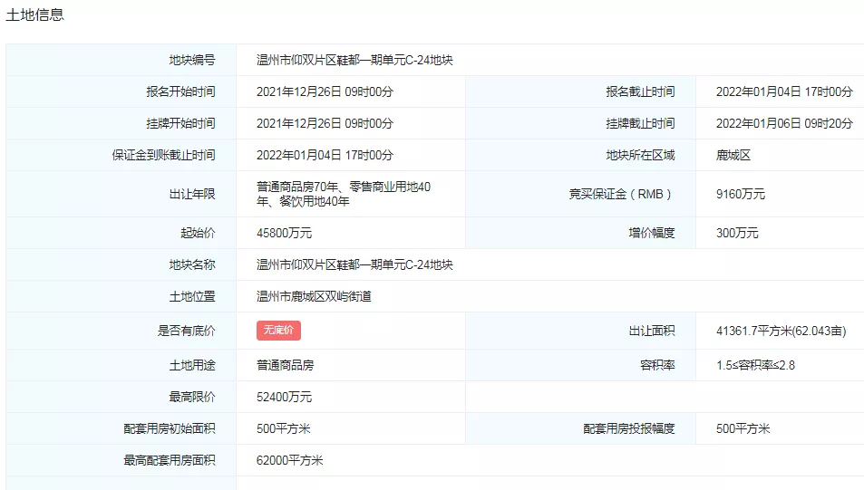Screen dimensions: 864x490
Task: Select the 鹿城区 value
Action: (x=733, y=155)
